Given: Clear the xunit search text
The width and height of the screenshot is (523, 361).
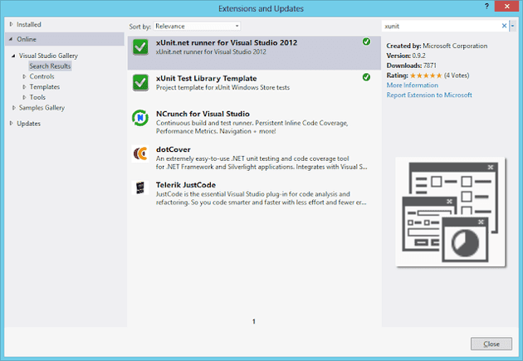Looking at the screenshot, I should coord(504,26).
